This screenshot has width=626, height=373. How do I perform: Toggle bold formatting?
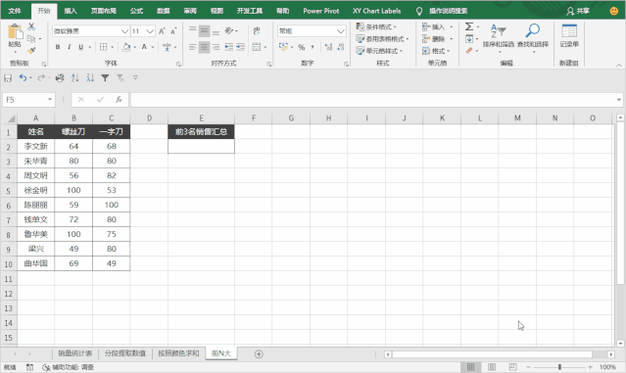(58, 47)
